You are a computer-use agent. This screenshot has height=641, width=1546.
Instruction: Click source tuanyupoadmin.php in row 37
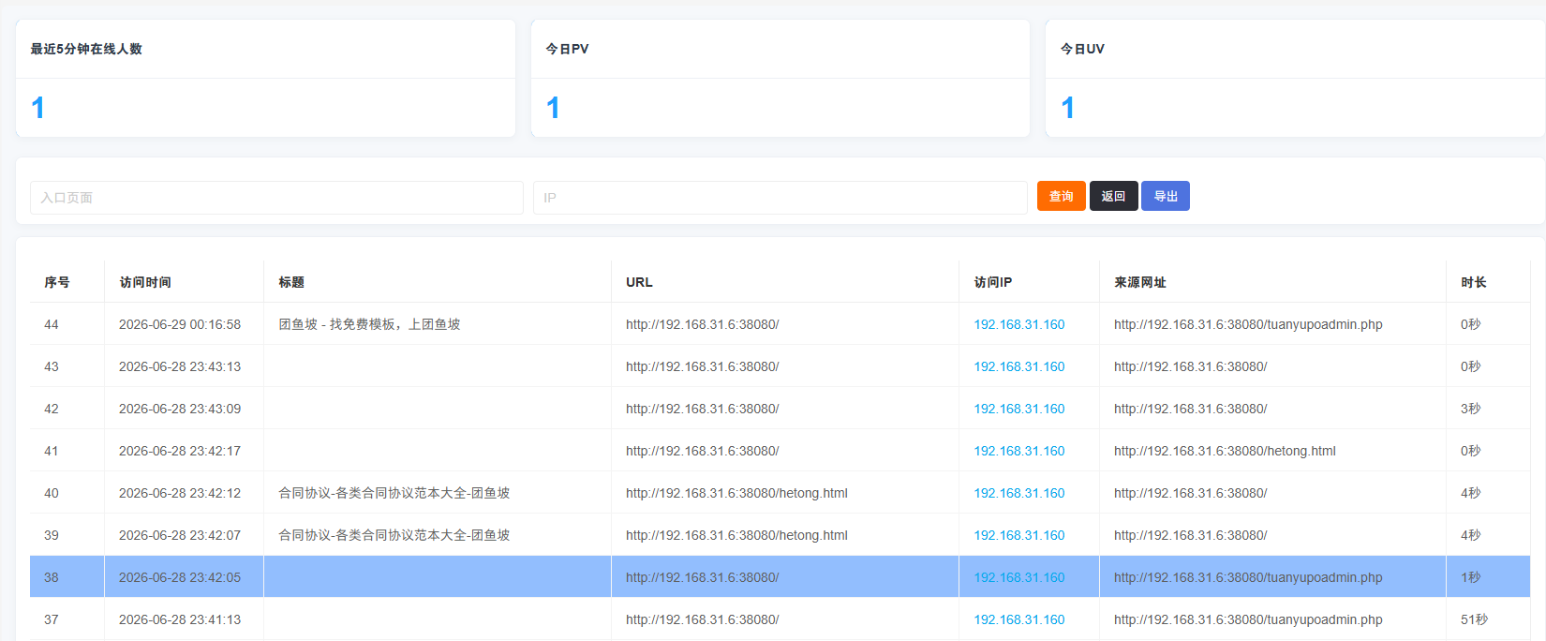click(1248, 619)
